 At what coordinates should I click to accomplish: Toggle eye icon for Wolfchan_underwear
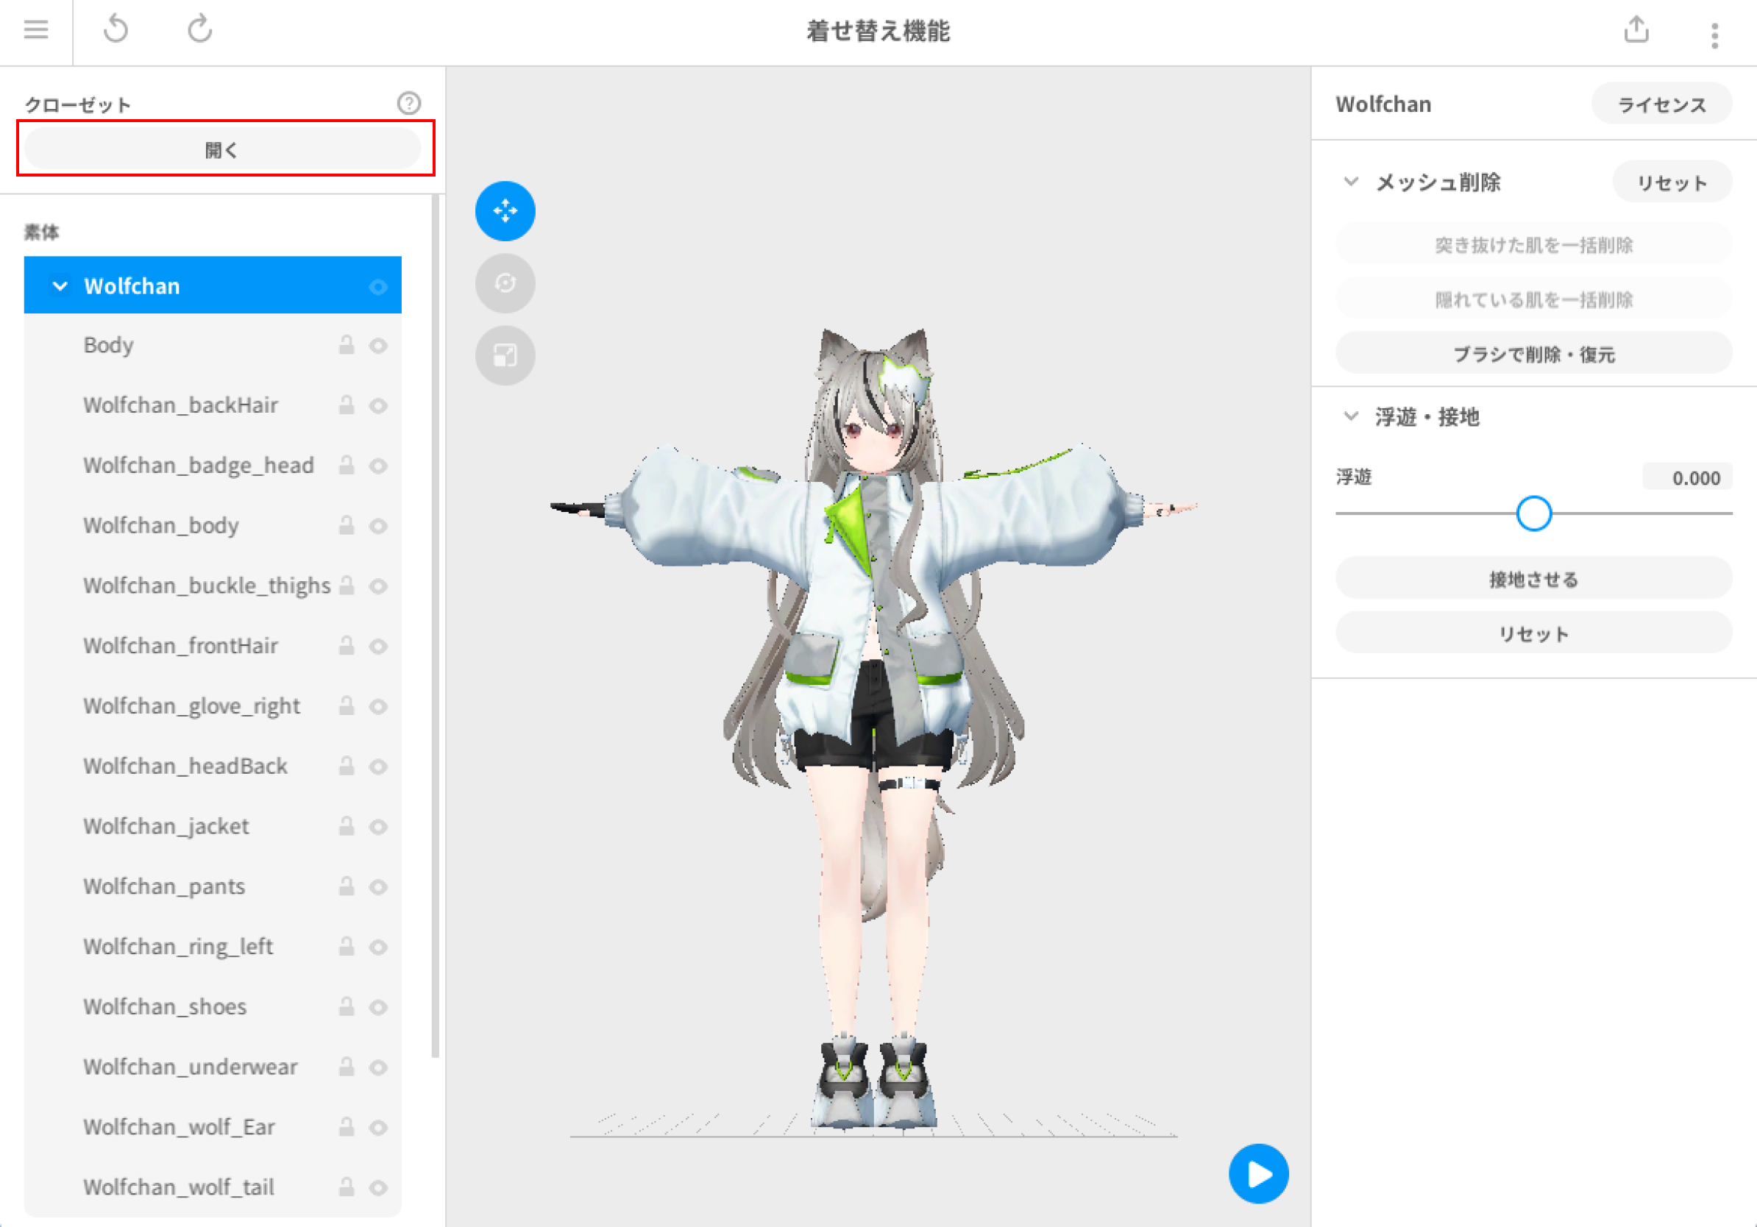[378, 1067]
